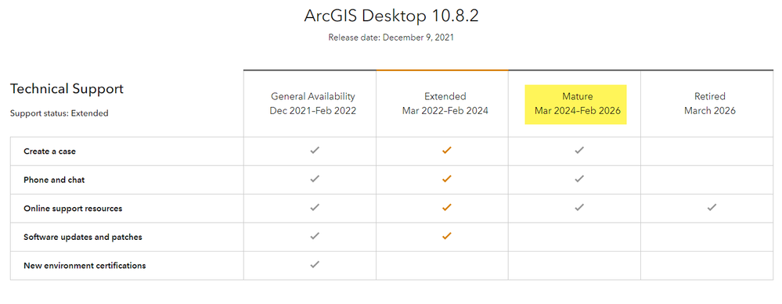Click the orange checkmark for Create a case
The width and height of the screenshot is (782, 304).
446,150
